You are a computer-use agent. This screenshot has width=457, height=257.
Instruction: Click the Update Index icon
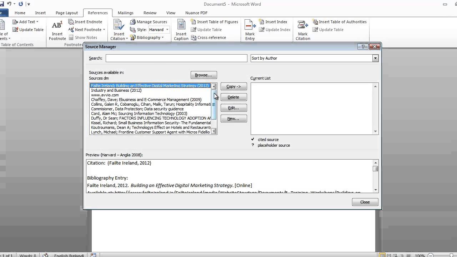click(x=262, y=30)
